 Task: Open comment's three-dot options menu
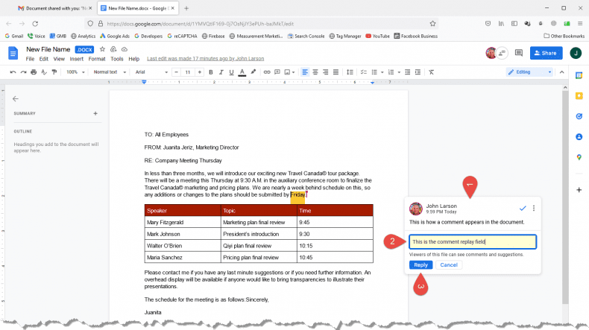coord(534,208)
